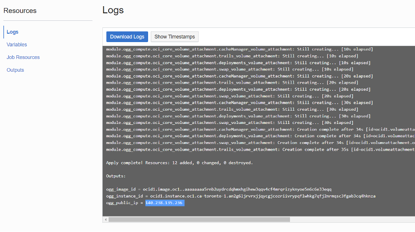Click deployments_volume_attachment '[30s elapsed]' line

pos(238,116)
